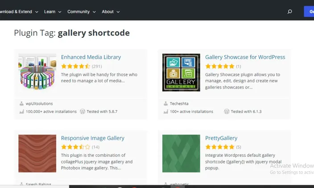Click PrettyGallery description text
This screenshot has width=314, height=188.
[x=244, y=162]
